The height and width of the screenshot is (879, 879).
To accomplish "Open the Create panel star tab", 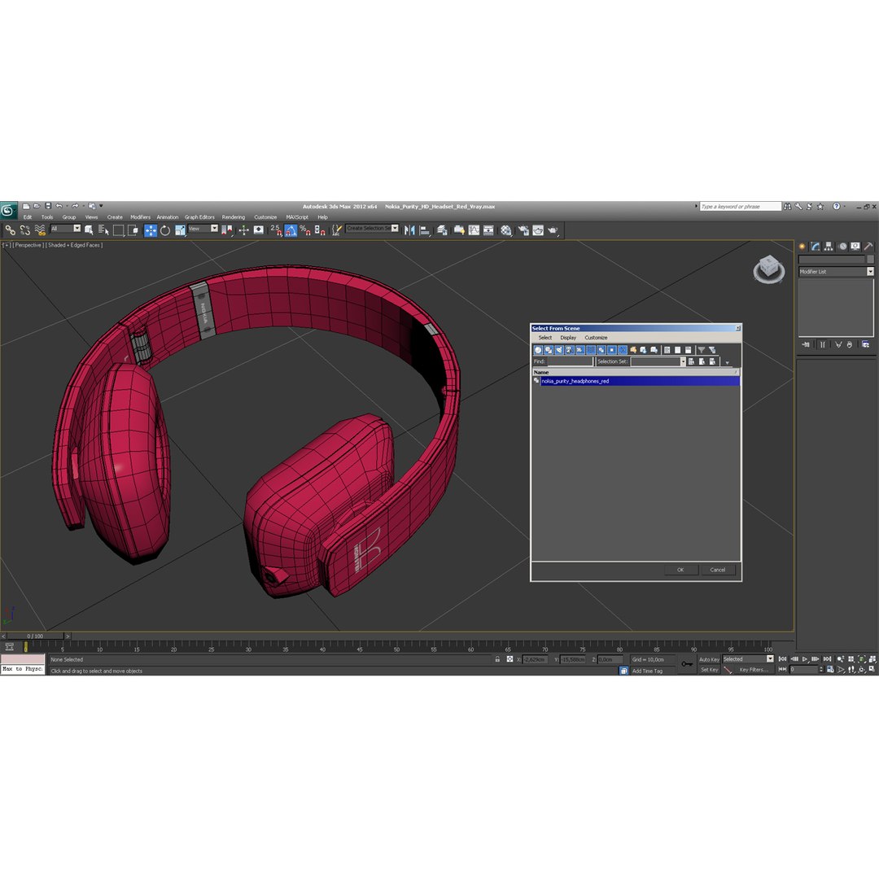I will (802, 246).
